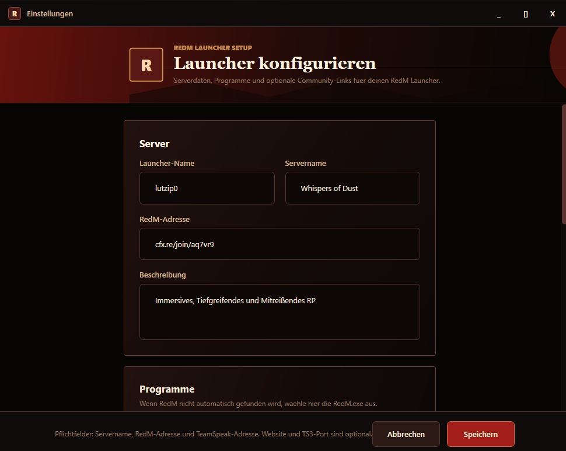Screen dimensions: 566x451
Task: Click the 'Einstellungen' window title
Action: (50, 14)
